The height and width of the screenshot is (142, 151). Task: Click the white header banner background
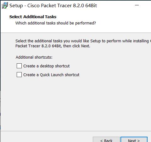pos(120,21)
